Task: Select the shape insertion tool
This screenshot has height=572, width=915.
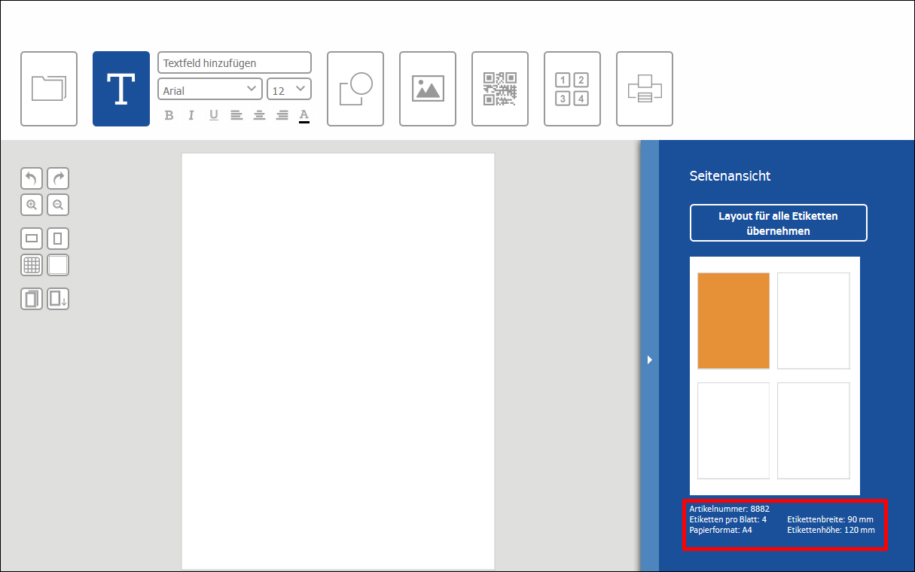Action: 355,88
